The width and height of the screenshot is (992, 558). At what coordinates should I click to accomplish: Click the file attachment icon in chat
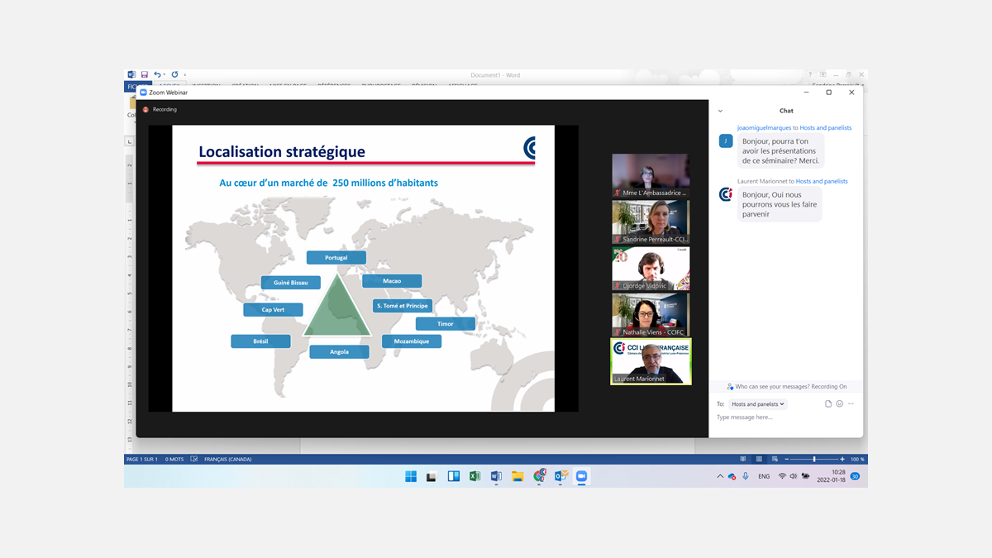(x=828, y=404)
